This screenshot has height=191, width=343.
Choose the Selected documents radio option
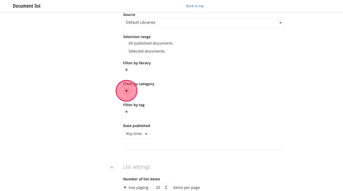[125, 51]
